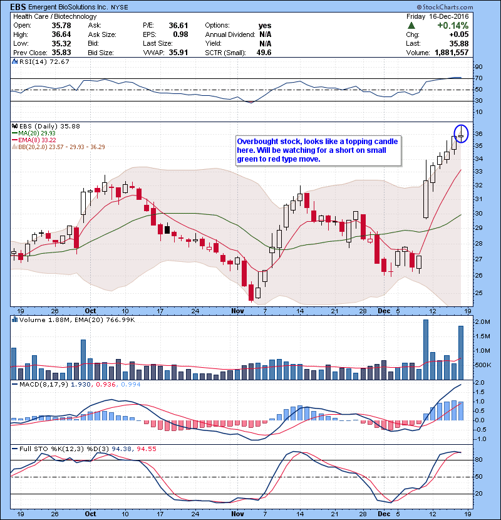Click the stochastic %K value 94.38
This screenshot has height=520, width=501.
tap(121, 449)
